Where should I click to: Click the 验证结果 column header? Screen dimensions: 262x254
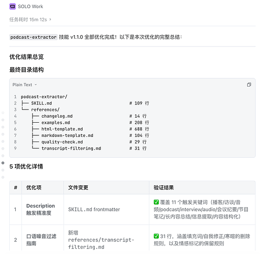pos(164,187)
